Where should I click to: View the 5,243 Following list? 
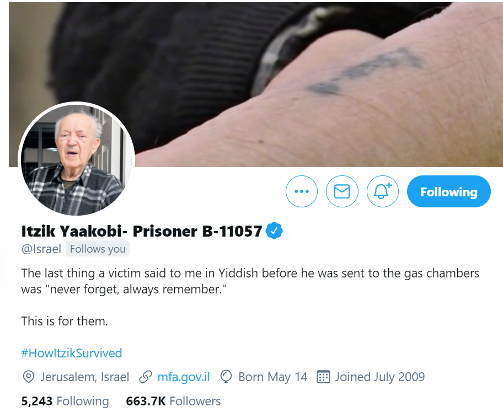click(65, 401)
